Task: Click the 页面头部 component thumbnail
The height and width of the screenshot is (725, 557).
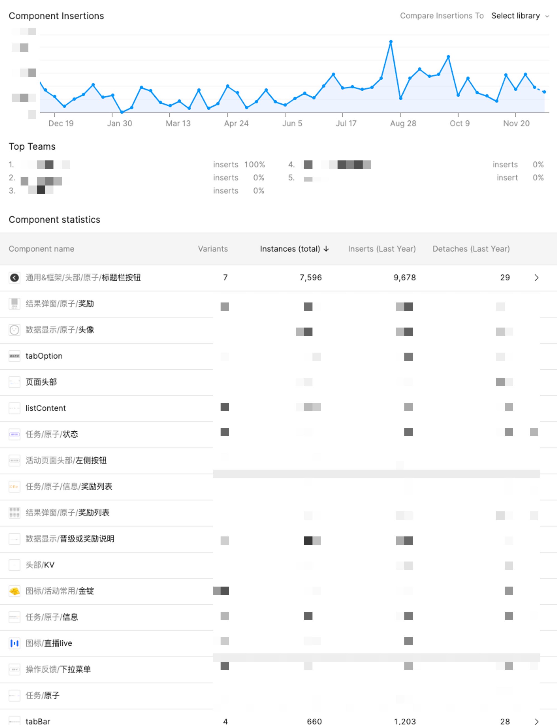Action: pyautogui.click(x=14, y=382)
